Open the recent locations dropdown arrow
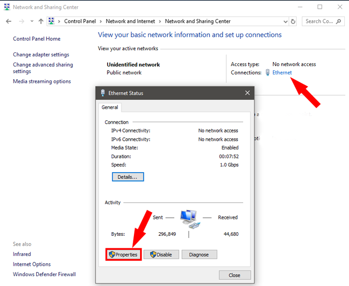Image resolution: width=349 pixels, height=286 pixels. pyautogui.click(x=32, y=21)
